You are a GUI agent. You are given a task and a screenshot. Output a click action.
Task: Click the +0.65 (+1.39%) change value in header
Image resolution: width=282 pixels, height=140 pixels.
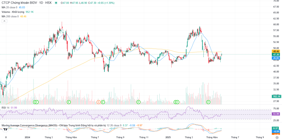tap(106, 3)
